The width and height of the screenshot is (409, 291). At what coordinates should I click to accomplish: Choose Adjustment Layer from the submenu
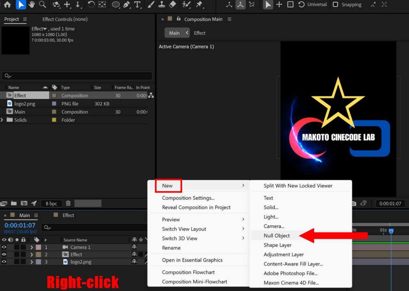click(x=284, y=254)
